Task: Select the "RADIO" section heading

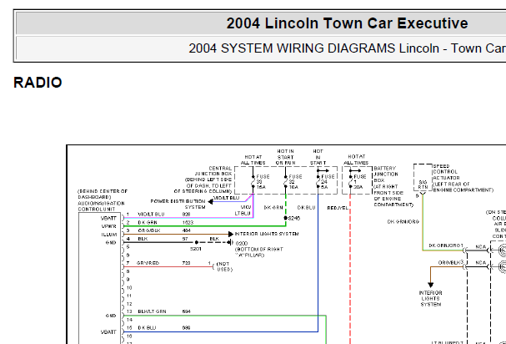Action: point(38,83)
